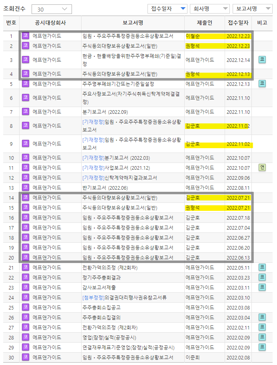Open the 조회건수 dropdown showing 30
The width and height of the screenshot is (277, 365).
pos(52,9)
